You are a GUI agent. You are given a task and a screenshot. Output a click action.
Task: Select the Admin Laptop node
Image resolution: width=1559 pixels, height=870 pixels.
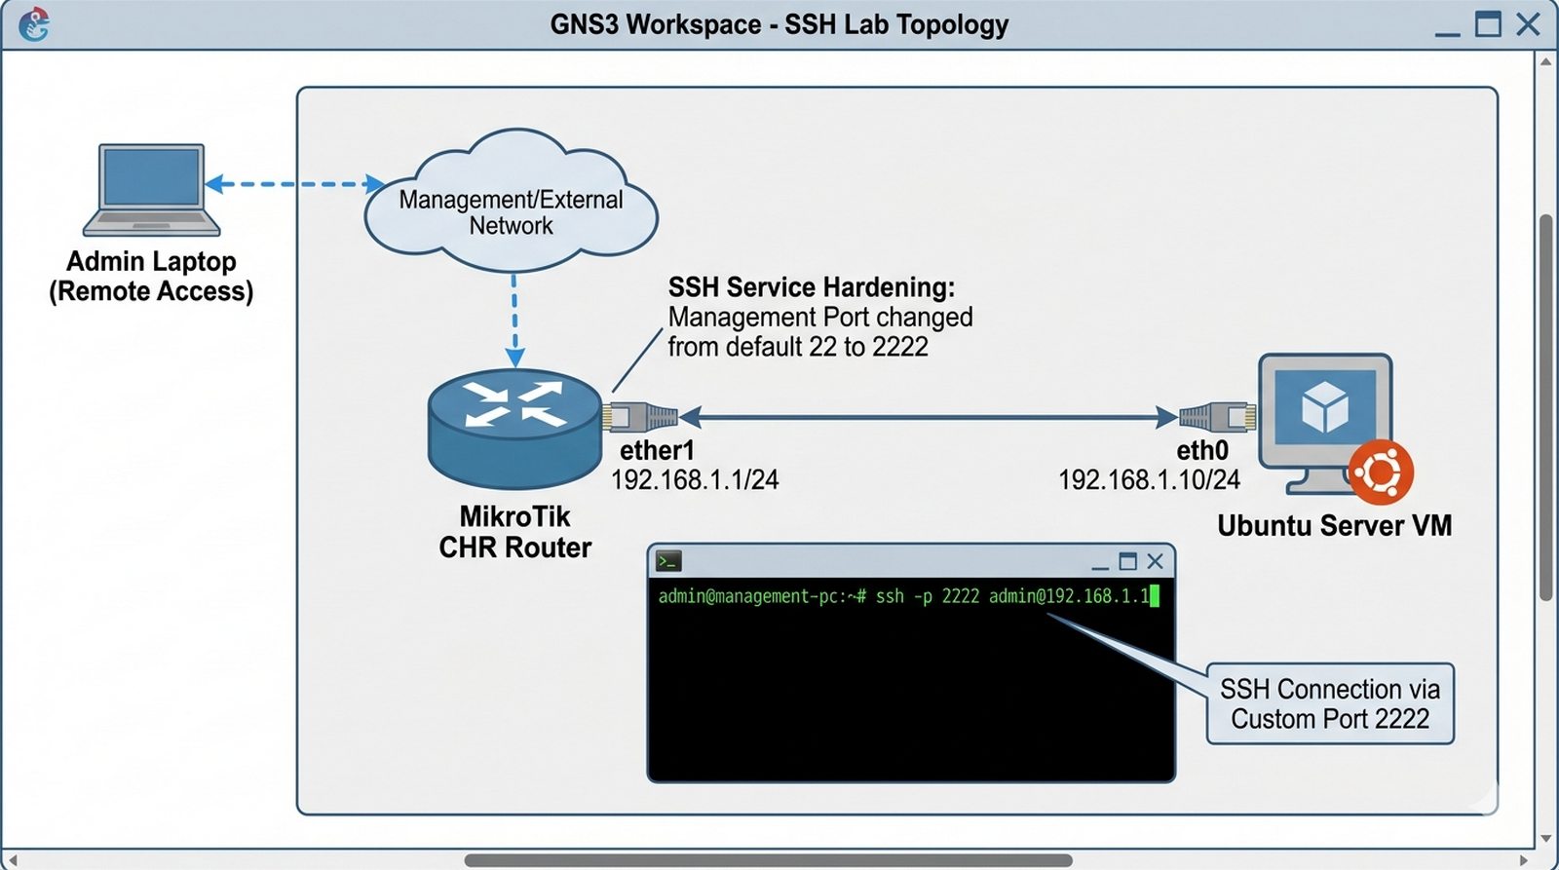pyautogui.click(x=151, y=190)
